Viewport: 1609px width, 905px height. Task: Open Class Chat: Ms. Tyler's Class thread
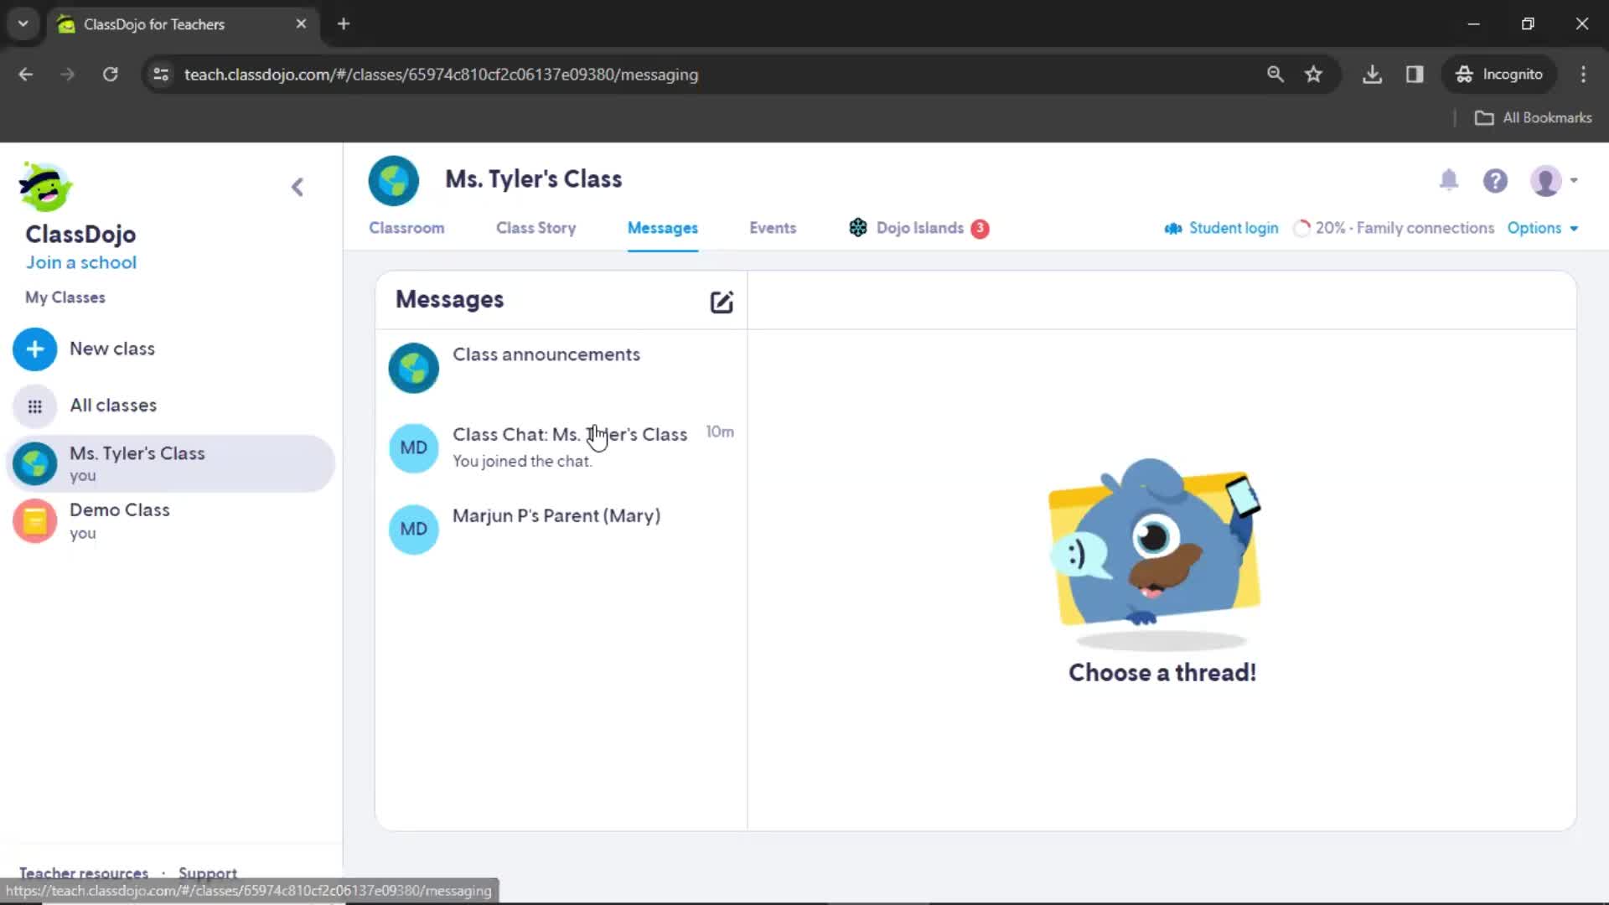[561, 447]
